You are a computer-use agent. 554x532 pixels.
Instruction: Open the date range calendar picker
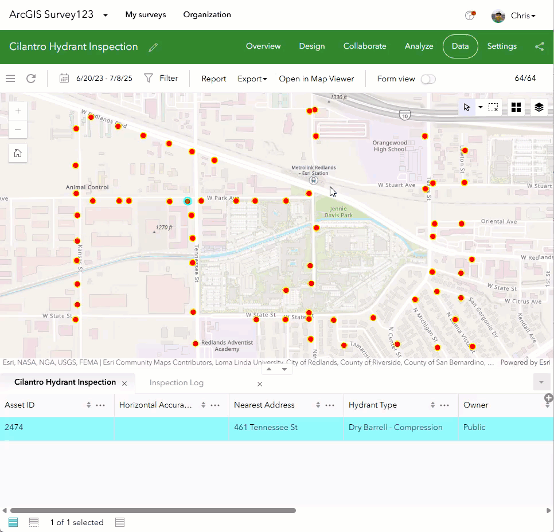(x=64, y=77)
